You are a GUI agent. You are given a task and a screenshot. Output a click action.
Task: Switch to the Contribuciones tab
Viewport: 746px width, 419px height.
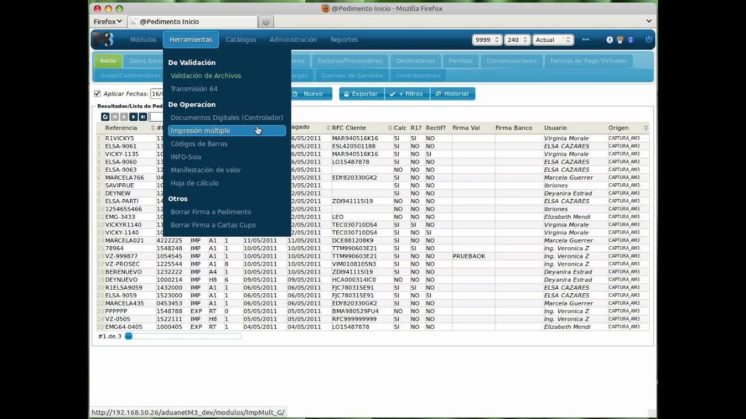[x=418, y=76]
